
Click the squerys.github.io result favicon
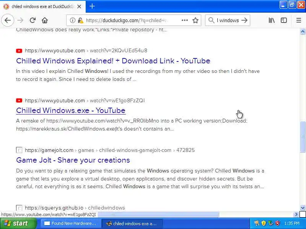coord(19,208)
